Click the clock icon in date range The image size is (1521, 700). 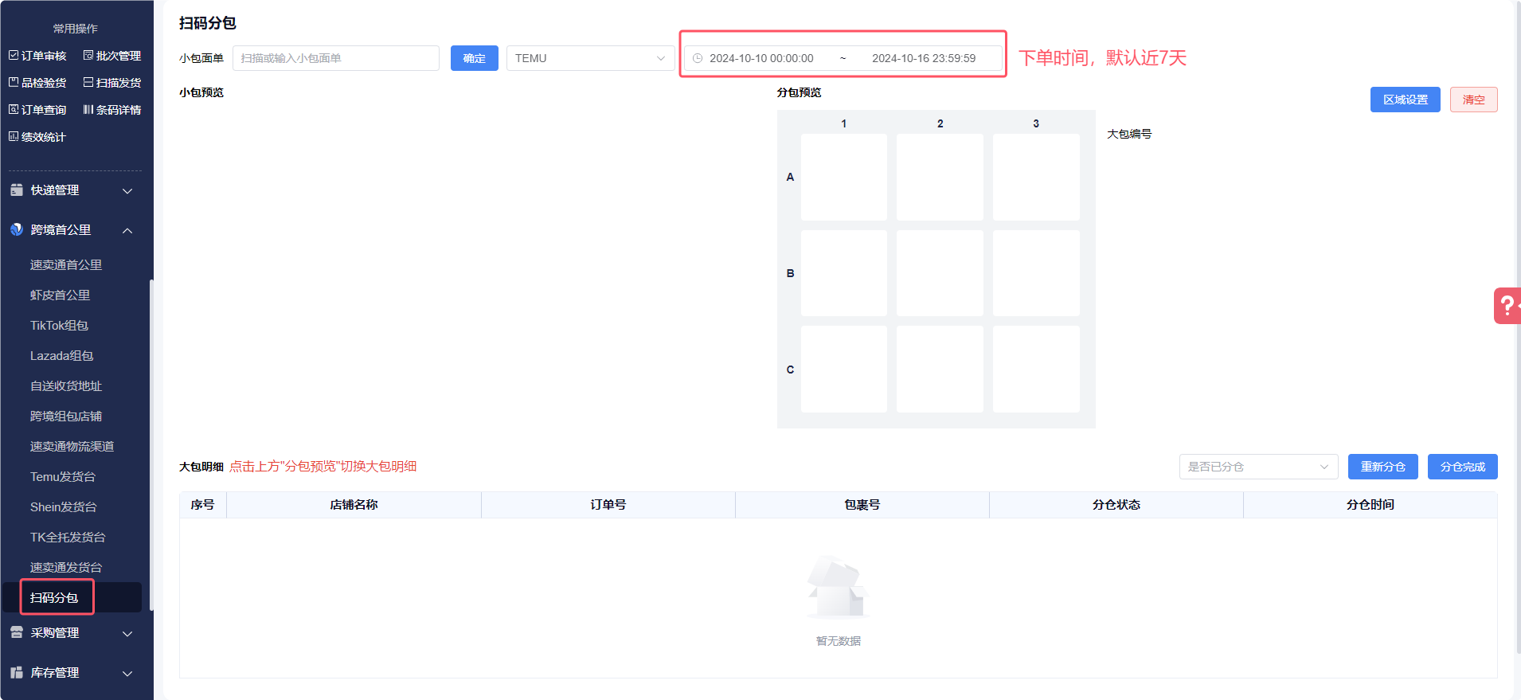pyautogui.click(x=698, y=58)
